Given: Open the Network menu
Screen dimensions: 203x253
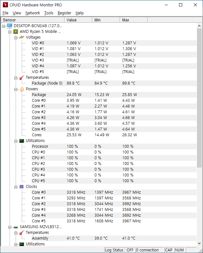Looking at the screenshot, I should click(33, 13).
